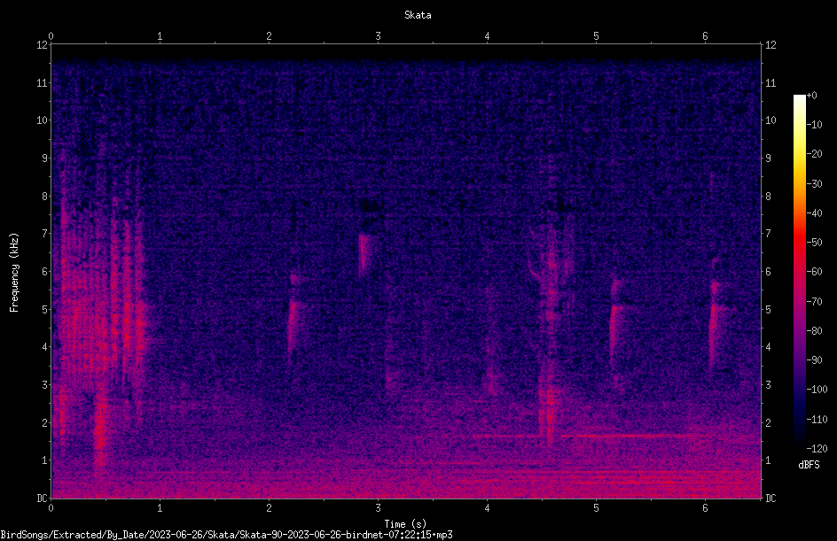
Task: Click the "-100" value on the color scale
Action: (x=817, y=390)
